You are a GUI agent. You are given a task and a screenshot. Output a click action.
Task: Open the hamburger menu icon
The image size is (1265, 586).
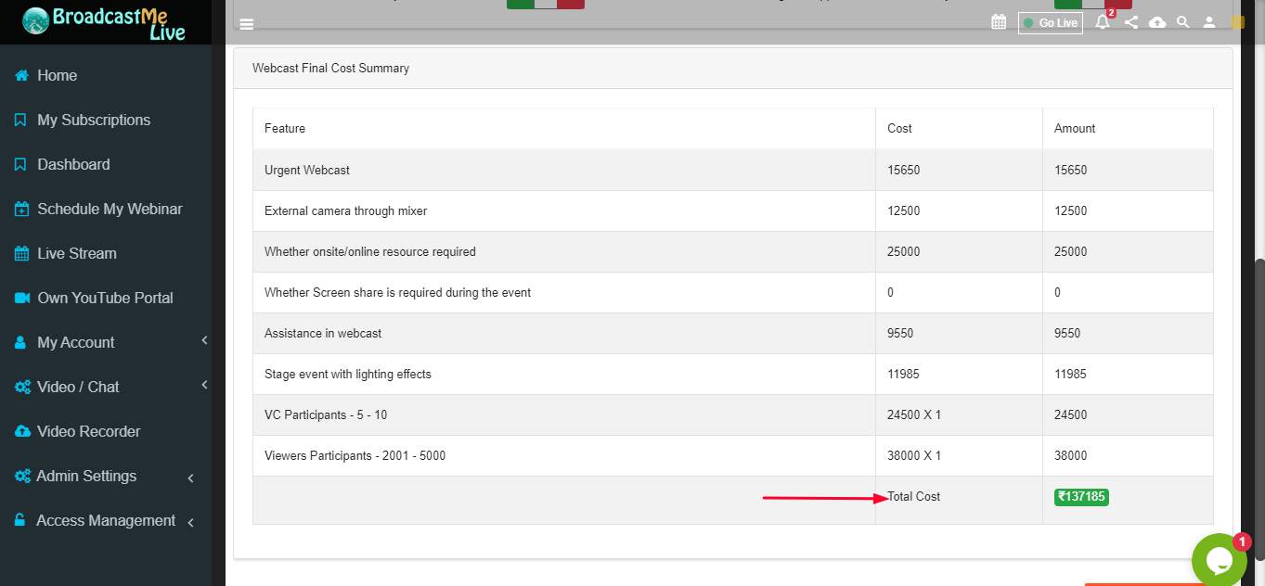click(246, 25)
